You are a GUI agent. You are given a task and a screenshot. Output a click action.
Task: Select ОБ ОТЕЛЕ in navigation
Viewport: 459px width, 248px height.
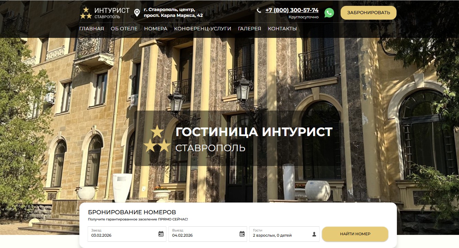(124, 29)
